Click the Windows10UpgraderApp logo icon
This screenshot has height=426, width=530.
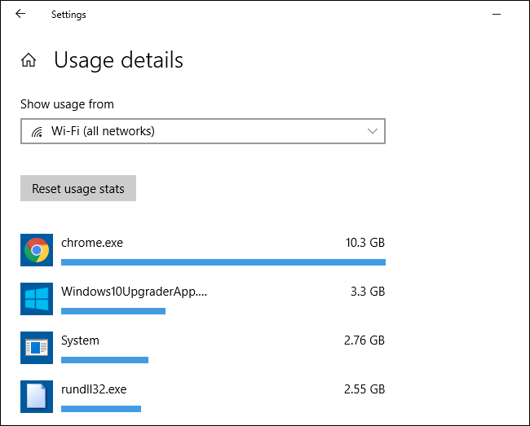[36, 299]
